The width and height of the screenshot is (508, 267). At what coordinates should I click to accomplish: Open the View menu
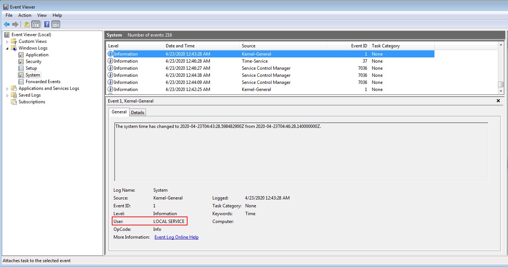coord(42,15)
